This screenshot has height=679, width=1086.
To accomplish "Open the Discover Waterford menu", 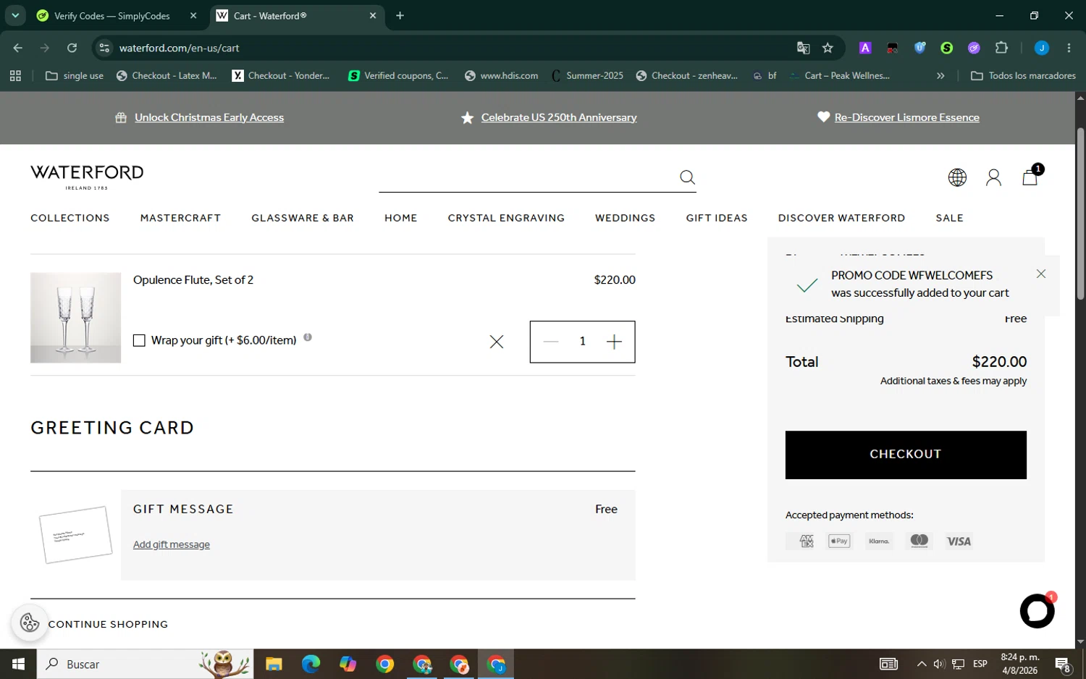I will click(841, 218).
